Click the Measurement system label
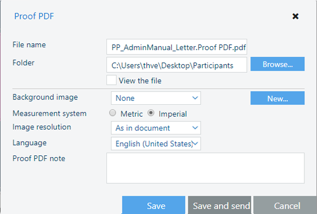Screen dimensions: 317x214 pyautogui.click(x=50, y=113)
